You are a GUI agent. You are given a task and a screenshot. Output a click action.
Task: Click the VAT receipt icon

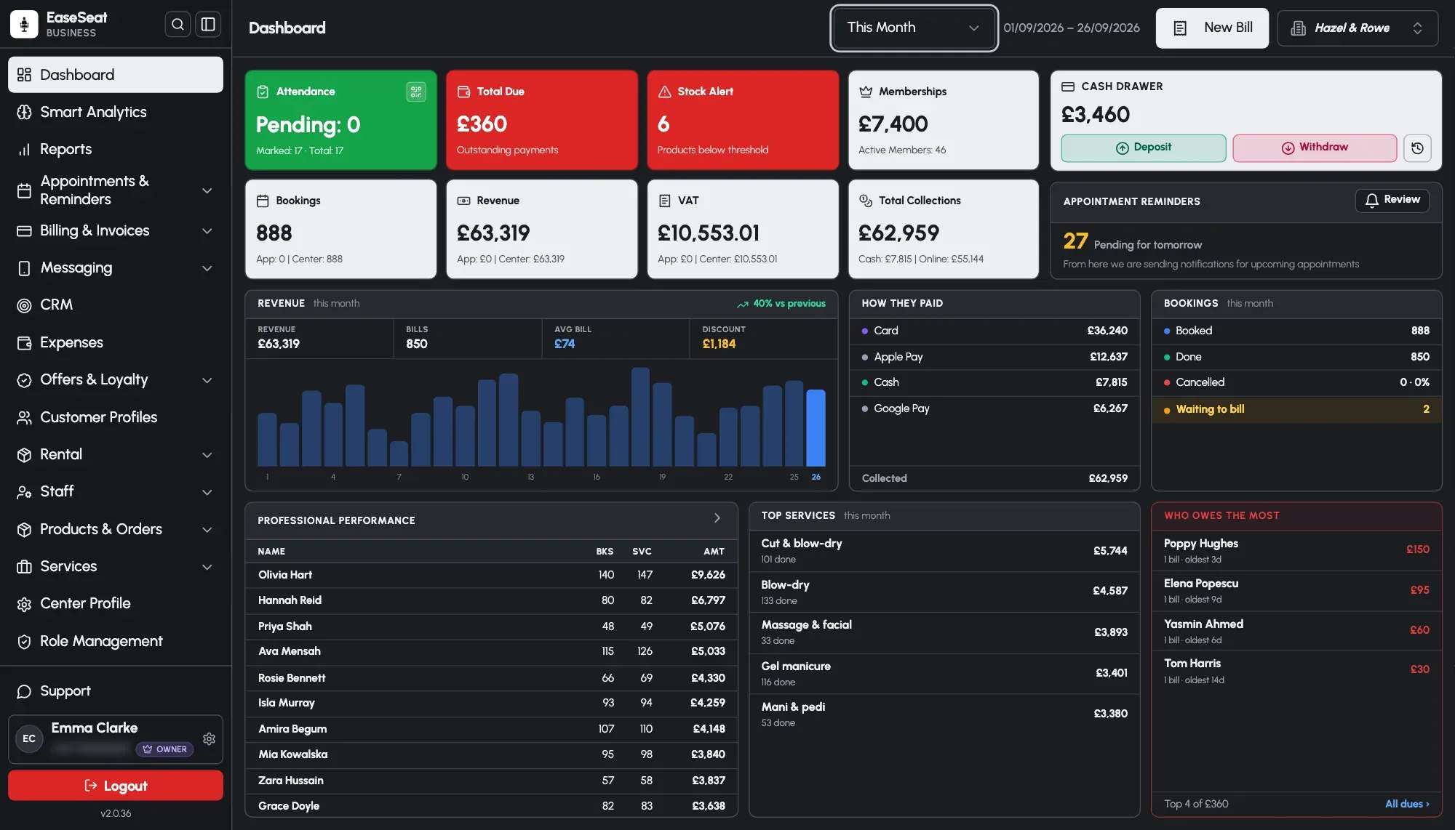664,201
